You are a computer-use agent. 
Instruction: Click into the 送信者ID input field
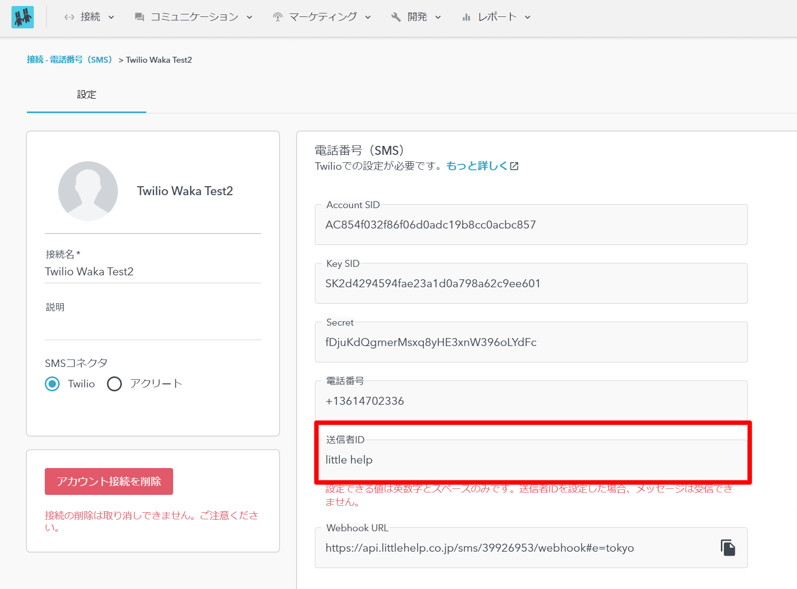530,460
